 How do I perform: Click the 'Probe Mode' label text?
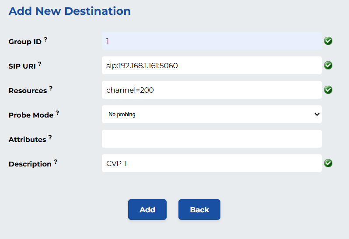pos(31,115)
